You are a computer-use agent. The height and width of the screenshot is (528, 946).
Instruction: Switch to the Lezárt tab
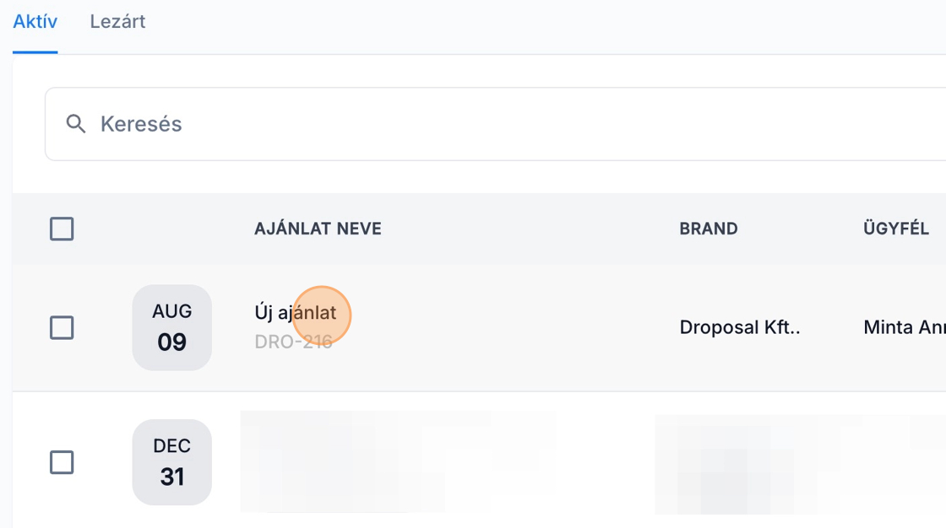[117, 22]
